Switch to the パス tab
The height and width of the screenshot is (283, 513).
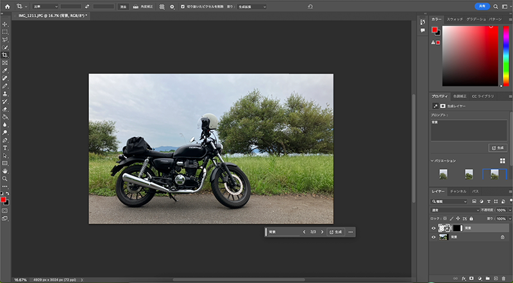pyautogui.click(x=475, y=191)
